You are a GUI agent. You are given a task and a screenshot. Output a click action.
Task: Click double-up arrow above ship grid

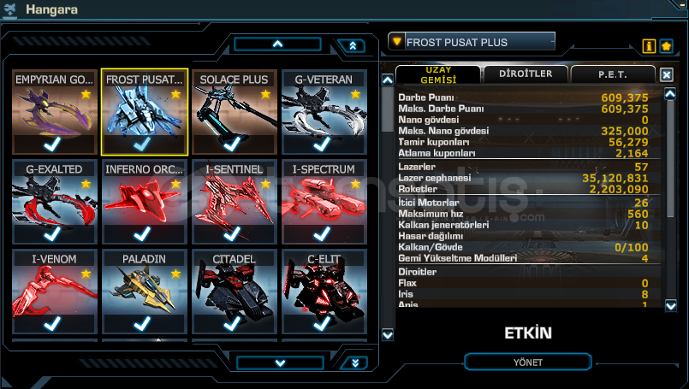[353, 45]
